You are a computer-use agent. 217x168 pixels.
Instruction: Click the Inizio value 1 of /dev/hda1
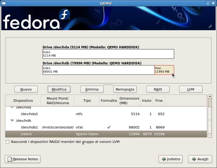point(151,114)
